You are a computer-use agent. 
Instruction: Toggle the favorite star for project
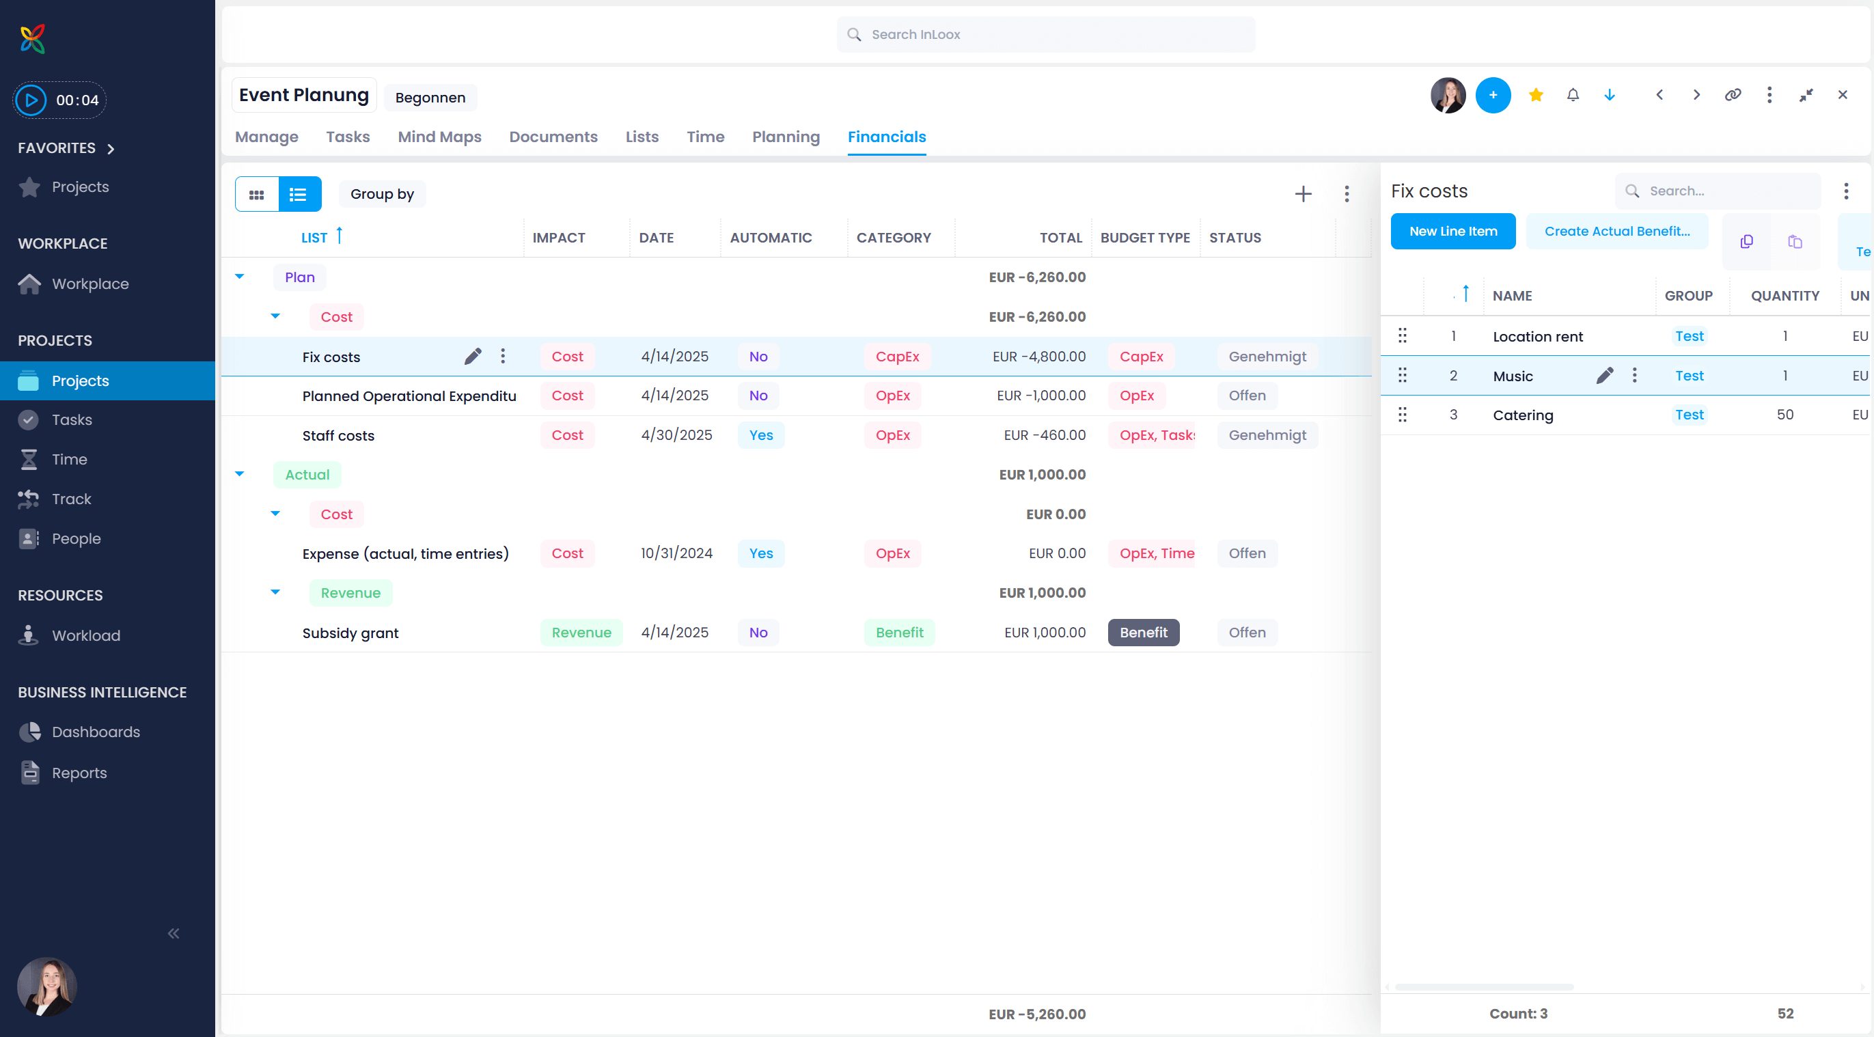click(1536, 95)
